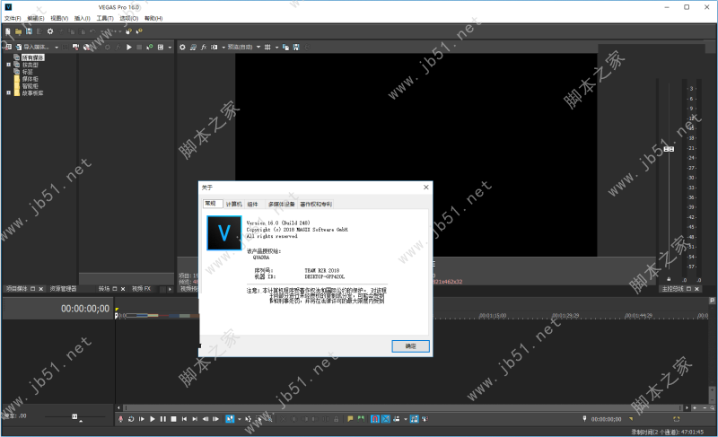Click the New project icon in main toolbar

tap(8, 31)
